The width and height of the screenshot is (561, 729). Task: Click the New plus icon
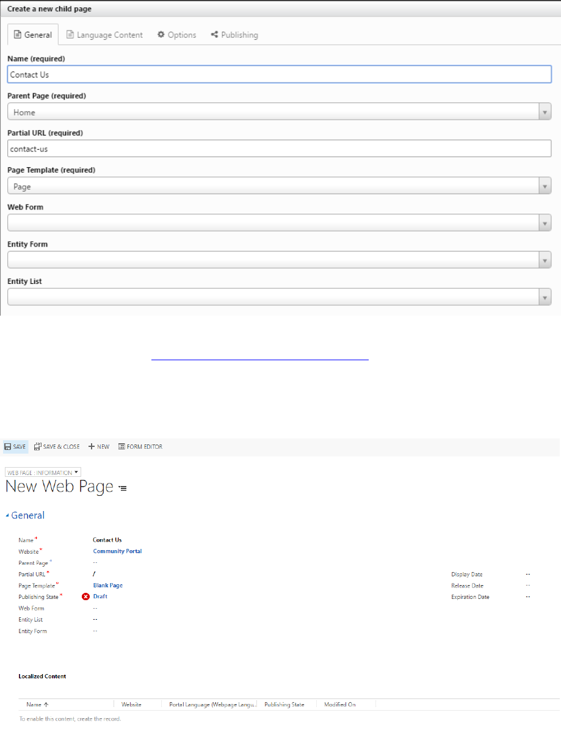92,446
